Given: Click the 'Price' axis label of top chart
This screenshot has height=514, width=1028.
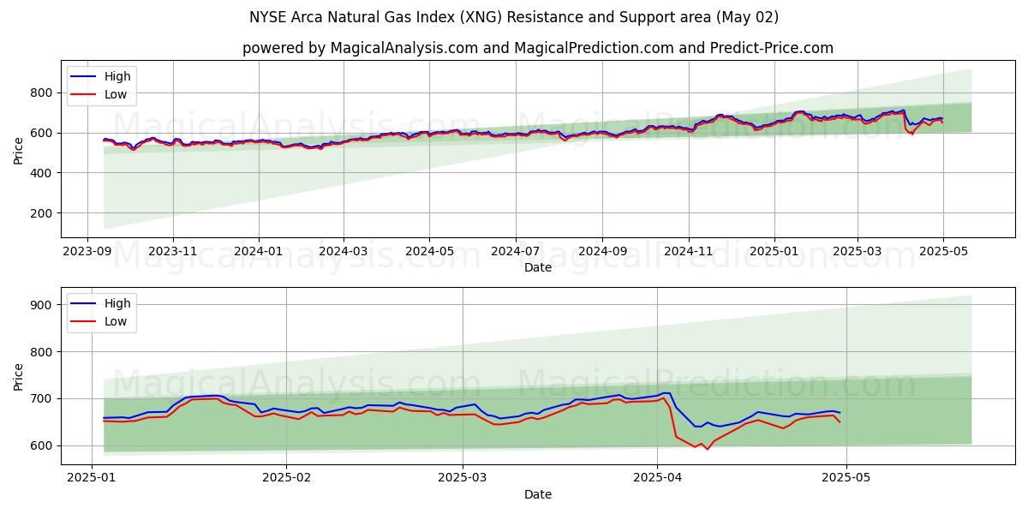Looking at the screenshot, I should tap(19, 151).
